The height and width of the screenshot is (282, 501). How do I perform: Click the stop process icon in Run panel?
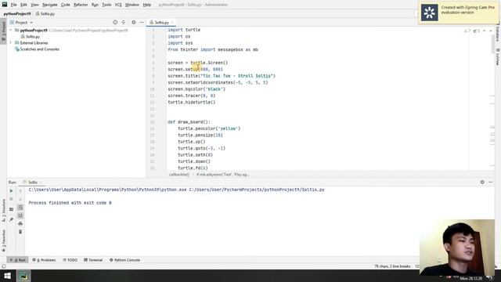pyautogui.click(x=11, y=199)
